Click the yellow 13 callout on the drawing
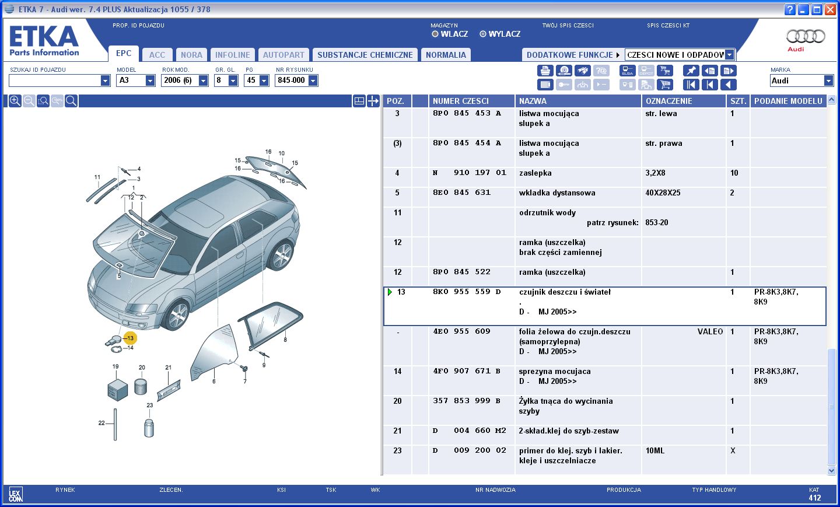The height and width of the screenshot is (507, 840). click(x=129, y=338)
